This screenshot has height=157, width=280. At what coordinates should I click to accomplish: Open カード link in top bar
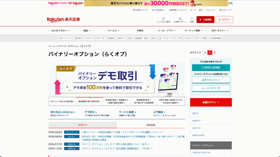click(x=193, y=10)
